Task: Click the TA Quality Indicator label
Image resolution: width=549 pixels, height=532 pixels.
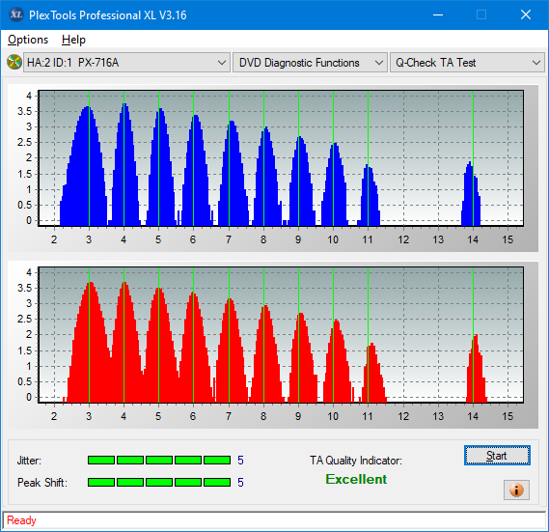Action: [356, 461]
